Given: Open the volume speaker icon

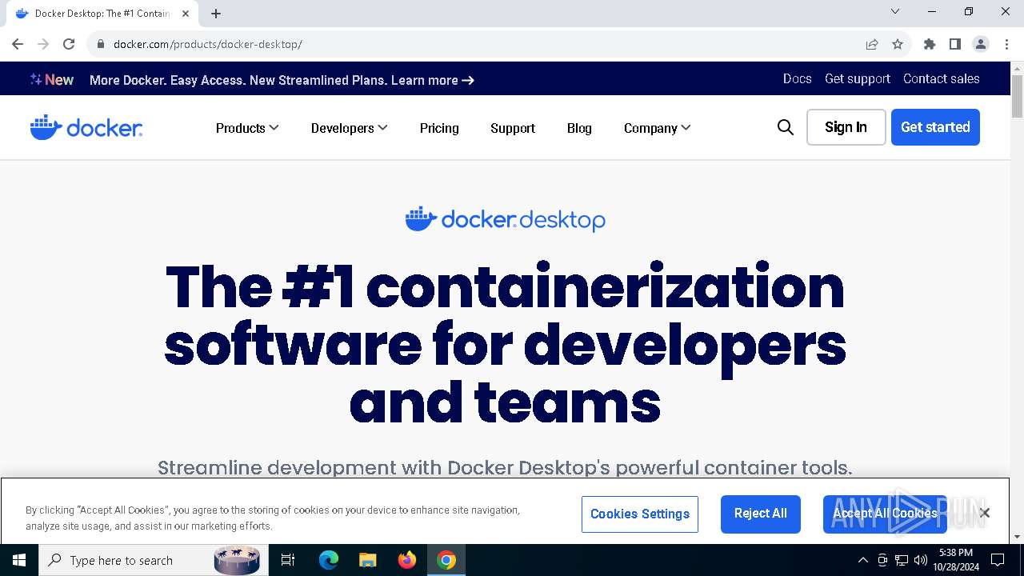Looking at the screenshot, I should pyautogui.click(x=921, y=560).
